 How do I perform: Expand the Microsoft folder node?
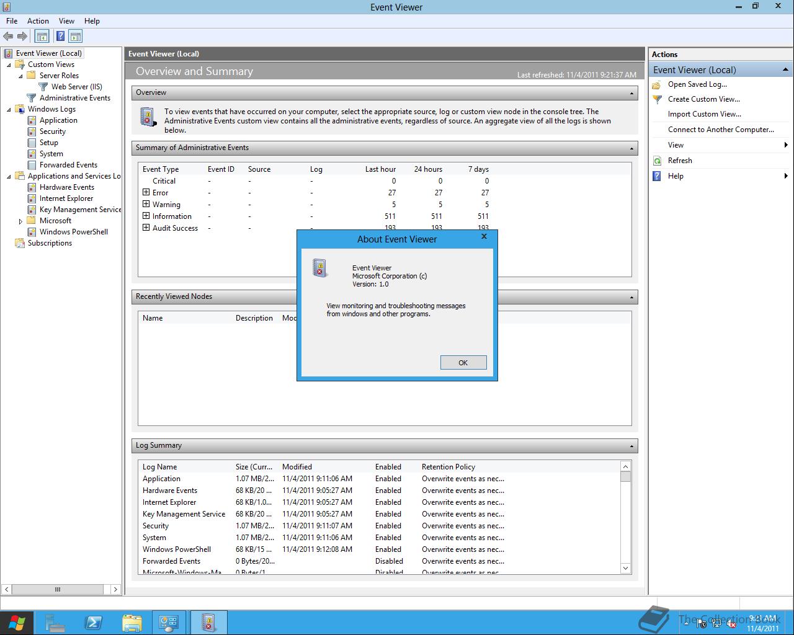click(x=20, y=221)
